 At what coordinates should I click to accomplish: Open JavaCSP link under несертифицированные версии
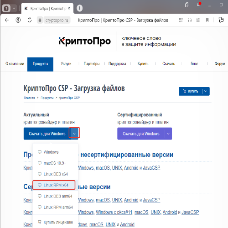point(151,168)
